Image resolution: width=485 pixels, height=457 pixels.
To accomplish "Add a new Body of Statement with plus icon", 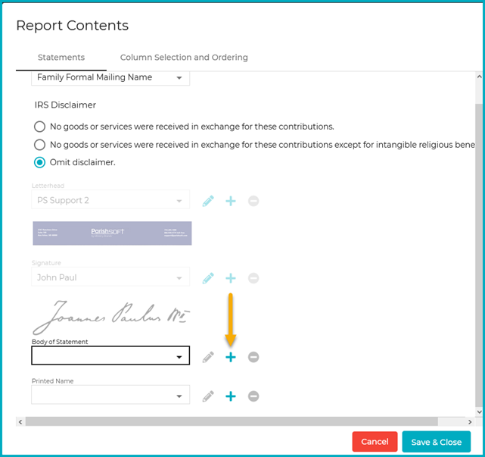I will coord(231,357).
